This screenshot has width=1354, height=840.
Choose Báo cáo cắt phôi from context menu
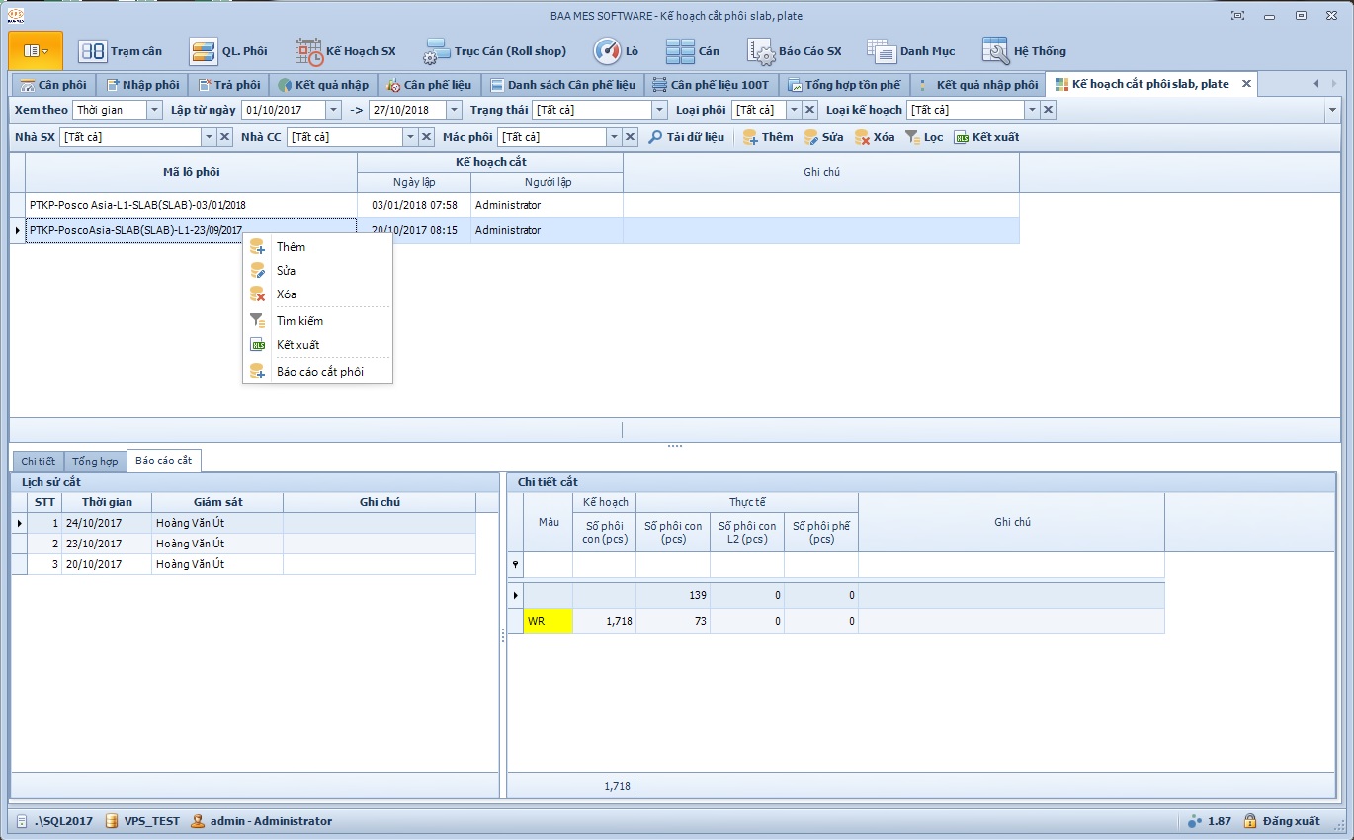coord(319,372)
